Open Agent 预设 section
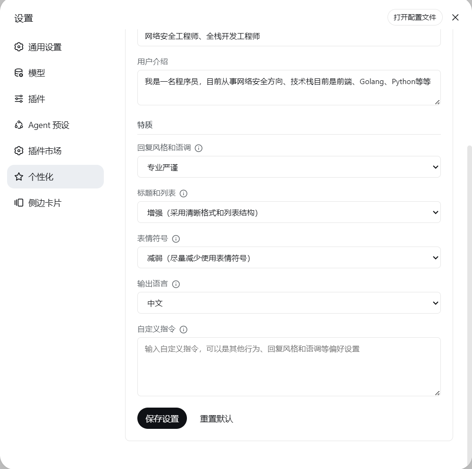The height and width of the screenshot is (469, 472). [x=55, y=125]
